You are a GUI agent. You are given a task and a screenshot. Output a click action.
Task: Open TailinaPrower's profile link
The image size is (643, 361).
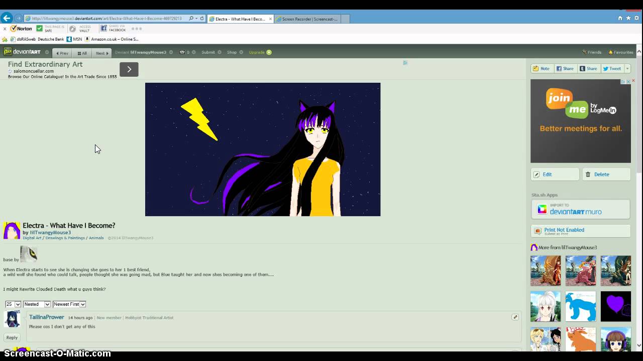pyautogui.click(x=46, y=317)
